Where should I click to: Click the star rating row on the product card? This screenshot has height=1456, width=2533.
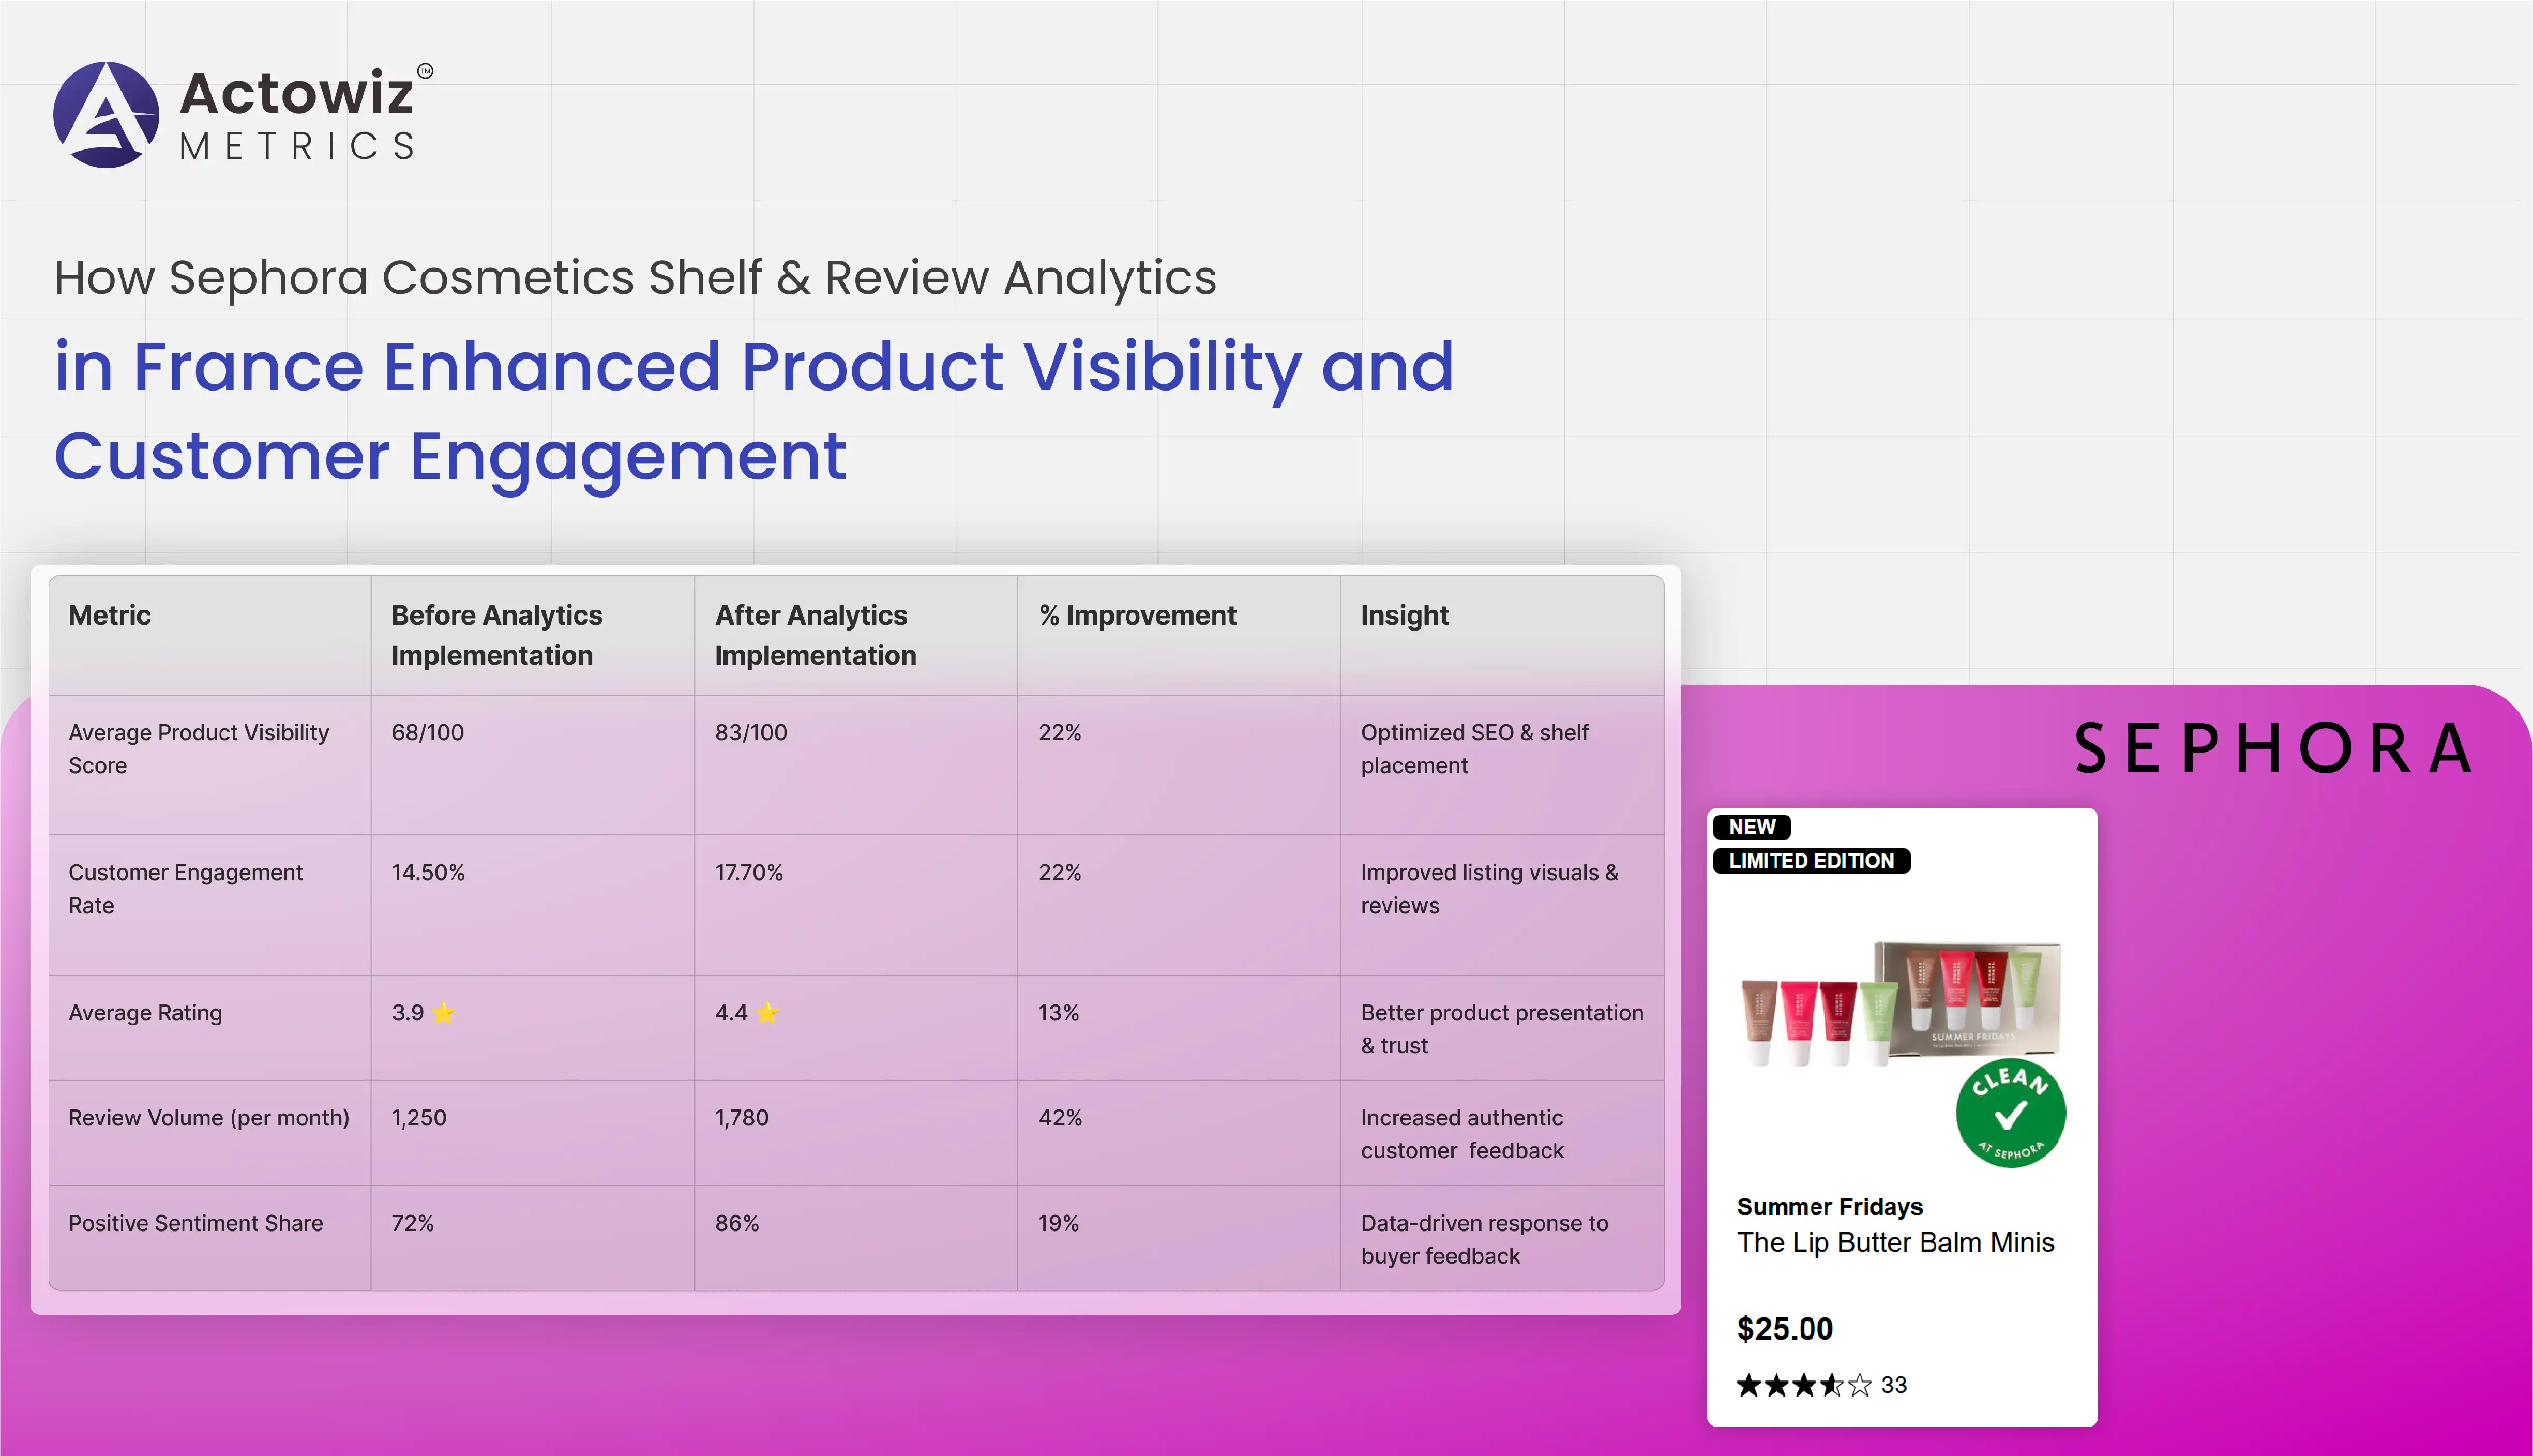click(x=1803, y=1385)
